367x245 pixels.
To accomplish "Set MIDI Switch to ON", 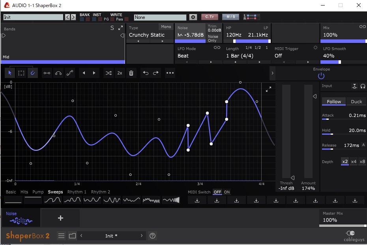I will (227, 192).
